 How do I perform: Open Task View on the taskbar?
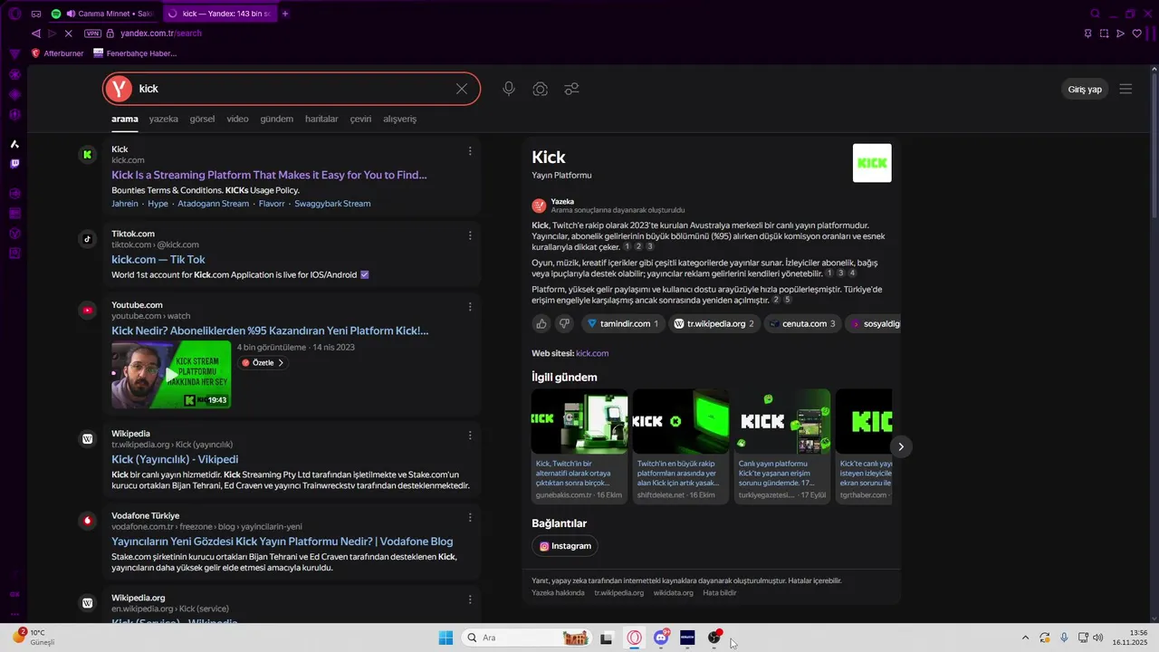tap(607, 638)
